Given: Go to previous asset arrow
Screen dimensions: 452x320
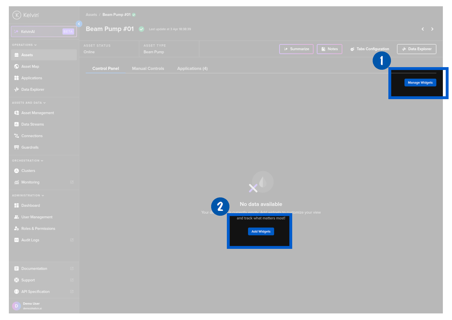Looking at the screenshot, I should (423, 29).
